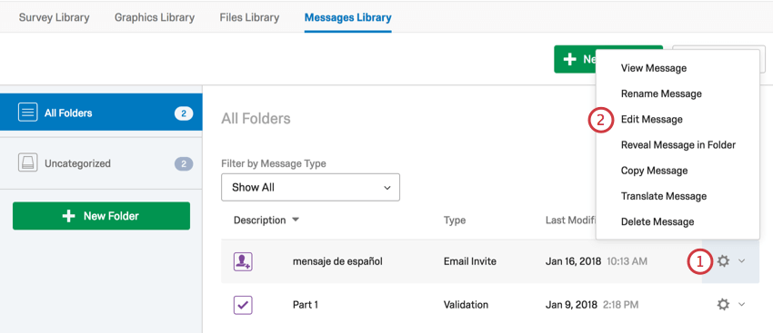Screen dimensions: 773x333
Task: Open the Show All message type filter
Action: click(311, 188)
